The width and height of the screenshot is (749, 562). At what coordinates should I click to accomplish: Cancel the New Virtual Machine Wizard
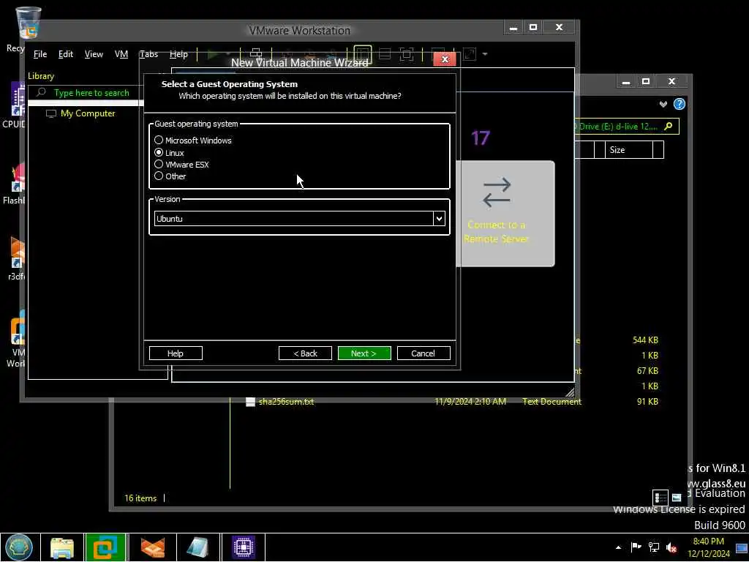click(x=424, y=353)
